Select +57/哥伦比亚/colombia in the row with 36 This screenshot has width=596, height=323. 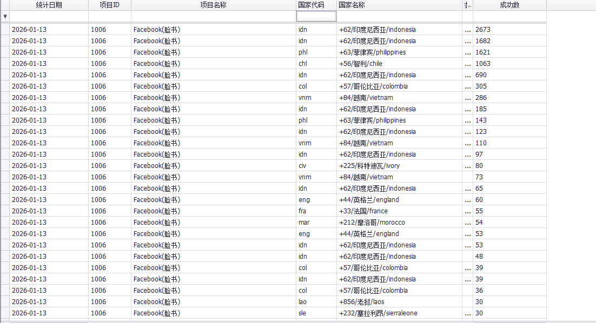(399, 291)
